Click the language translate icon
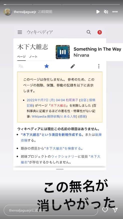 [21, 66]
